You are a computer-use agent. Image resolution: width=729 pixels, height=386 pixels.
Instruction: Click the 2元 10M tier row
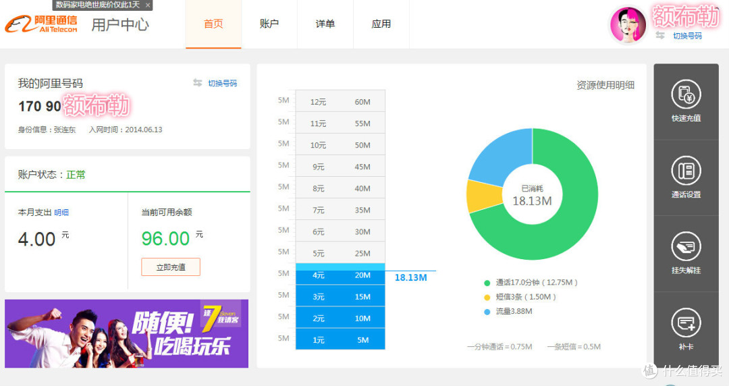[x=340, y=318]
